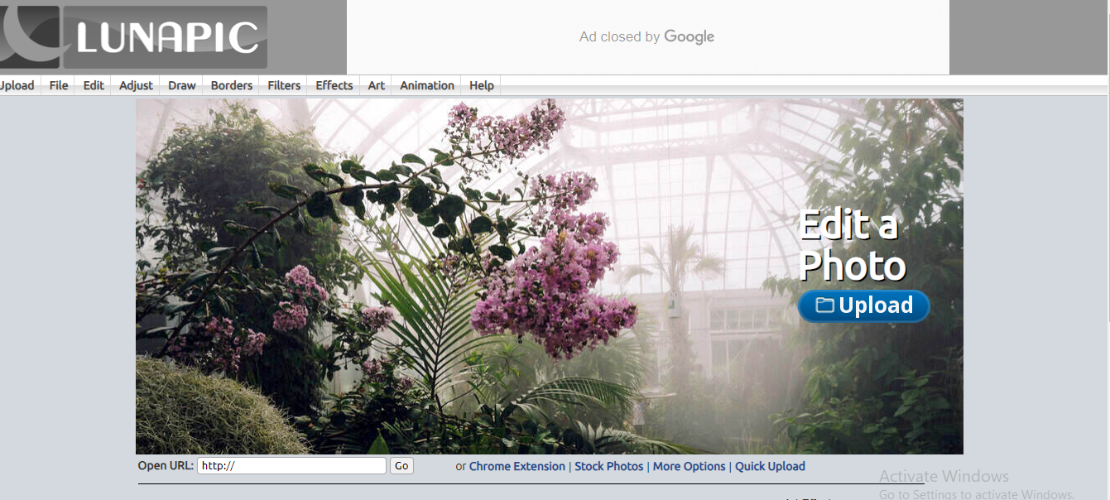Screen dimensions: 1110x500
Task: Select the More Options link
Action: [x=689, y=466]
